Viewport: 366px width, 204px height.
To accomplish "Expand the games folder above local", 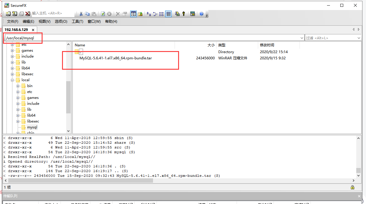I will tap(13, 50).
